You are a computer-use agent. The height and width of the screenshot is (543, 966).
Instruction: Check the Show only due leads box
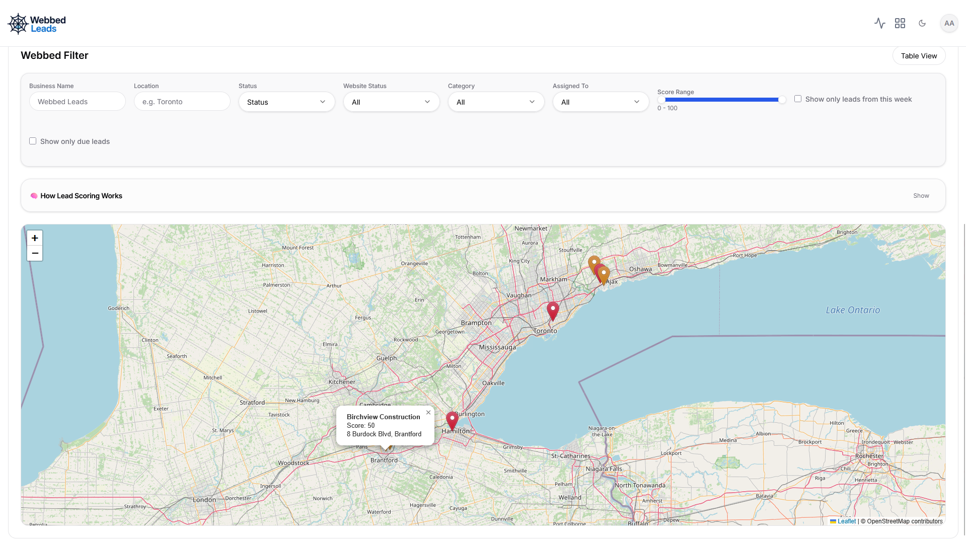coord(33,141)
